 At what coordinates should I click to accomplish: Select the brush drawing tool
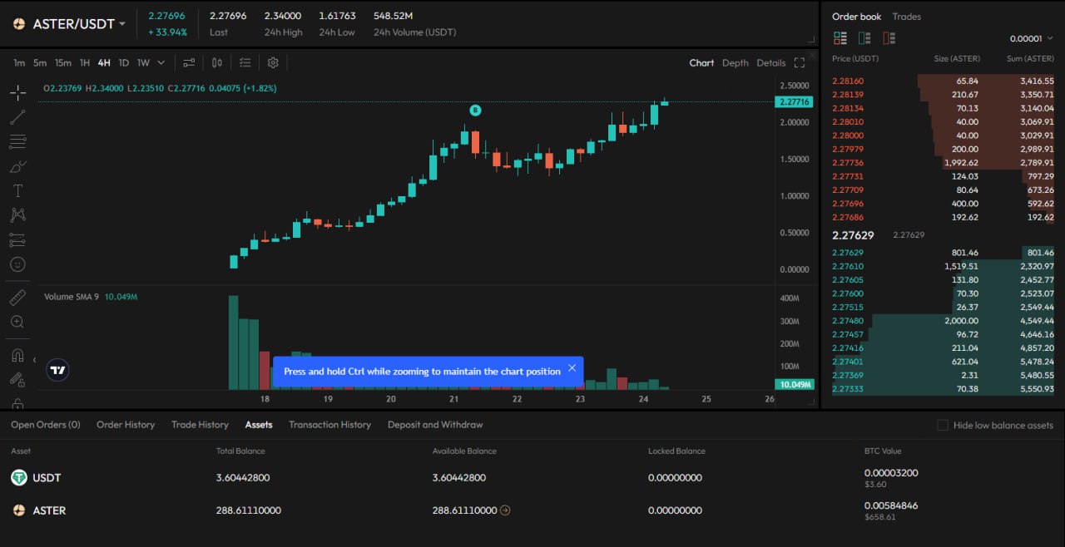tap(17, 166)
